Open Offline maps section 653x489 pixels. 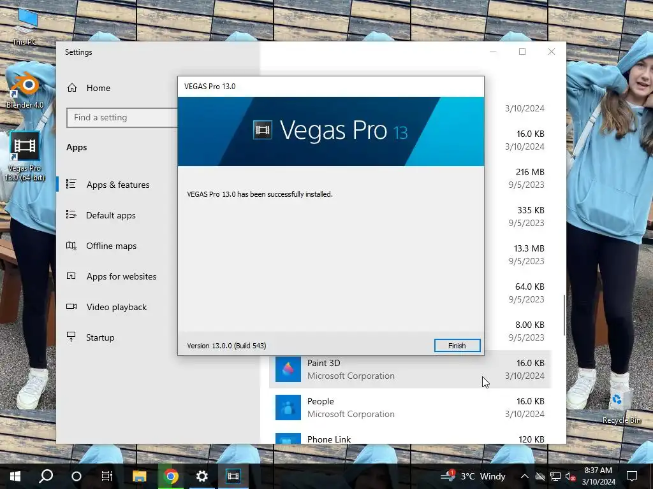point(111,246)
